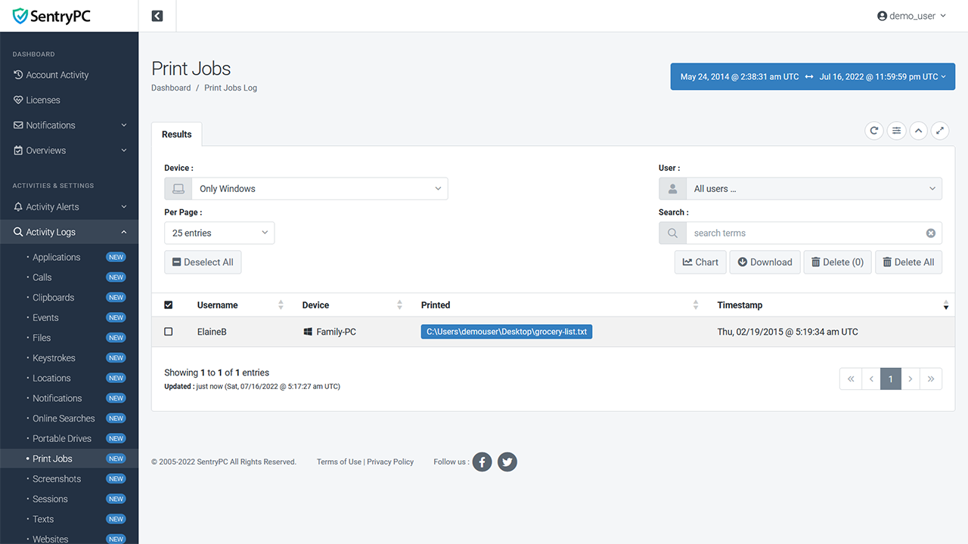Follow the Dashboard breadcrumb link

171,88
